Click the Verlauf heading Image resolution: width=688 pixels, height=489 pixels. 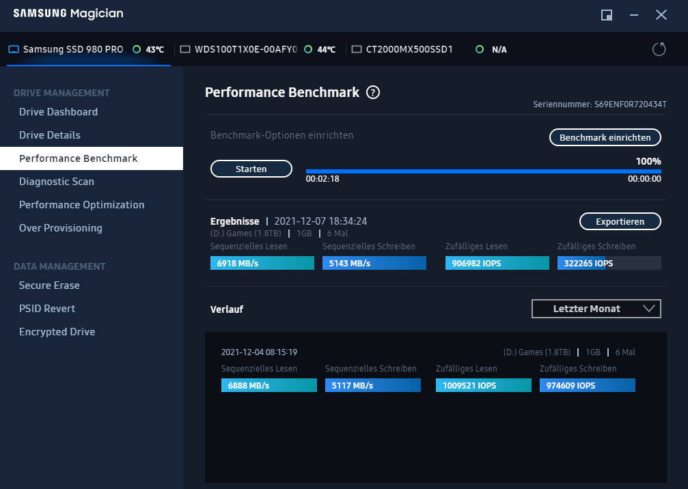pos(227,309)
